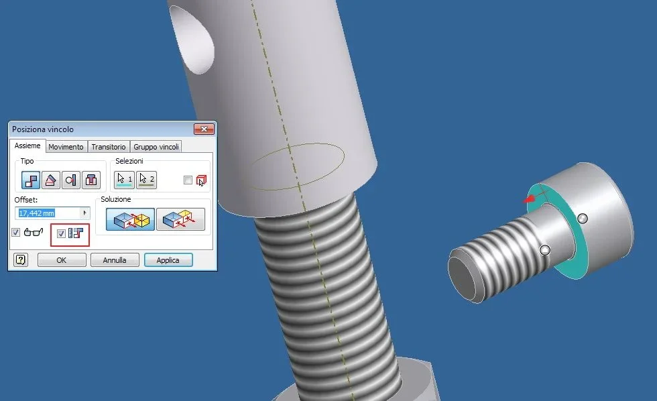Open the Transitorio tab
The height and width of the screenshot is (401, 657).
[109, 147]
